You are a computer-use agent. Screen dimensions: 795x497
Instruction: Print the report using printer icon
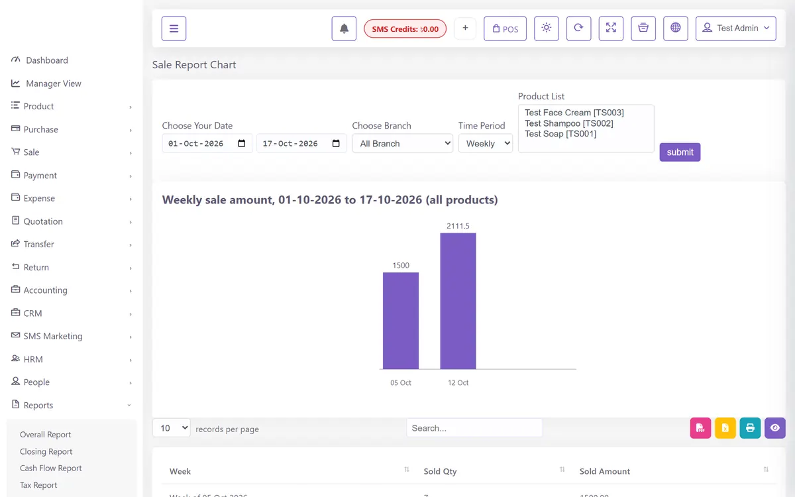[x=750, y=428]
